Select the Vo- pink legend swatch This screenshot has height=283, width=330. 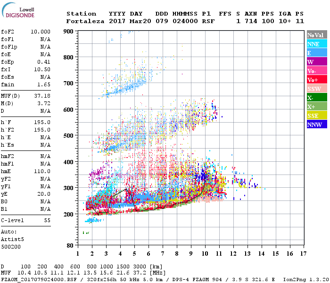[317, 71]
